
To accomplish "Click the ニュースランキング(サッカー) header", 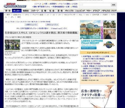I will click(x=98, y=53).
